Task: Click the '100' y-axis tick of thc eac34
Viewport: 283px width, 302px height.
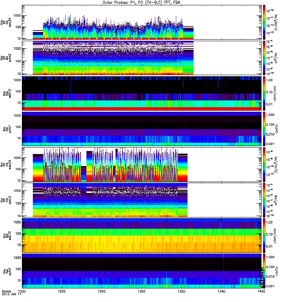Action: coord(18,169)
